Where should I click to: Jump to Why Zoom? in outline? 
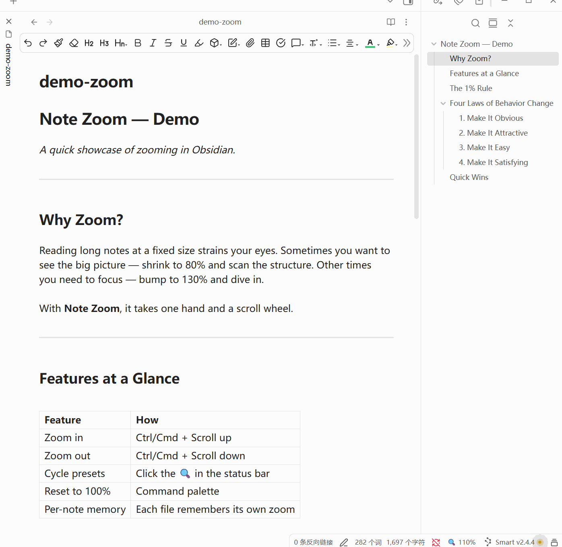click(x=493, y=59)
